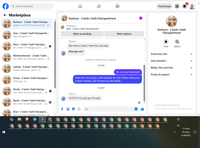Open Kiera conversation in list

(27, 46)
